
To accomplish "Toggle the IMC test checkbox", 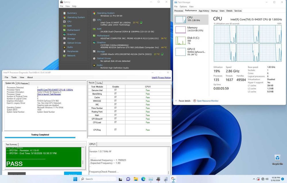I will click(115, 104).
